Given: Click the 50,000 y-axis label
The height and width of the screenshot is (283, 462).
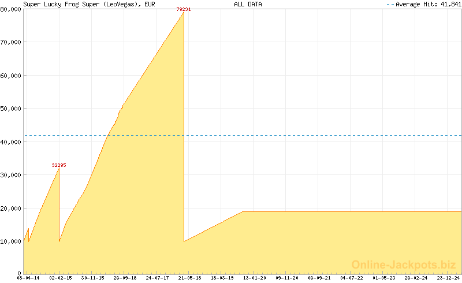Looking at the screenshot, I should [11, 109].
